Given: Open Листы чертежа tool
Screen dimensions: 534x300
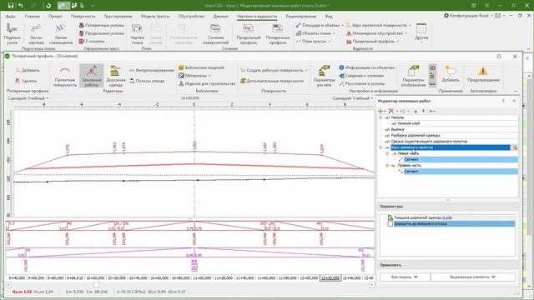Looking at the screenshot, I should coord(36,34).
